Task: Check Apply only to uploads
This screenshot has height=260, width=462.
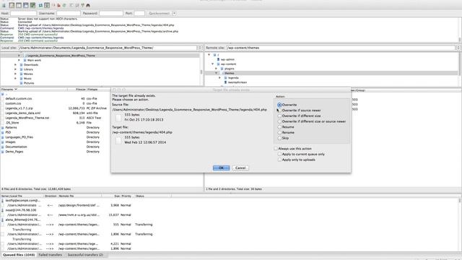Action: [x=279, y=160]
